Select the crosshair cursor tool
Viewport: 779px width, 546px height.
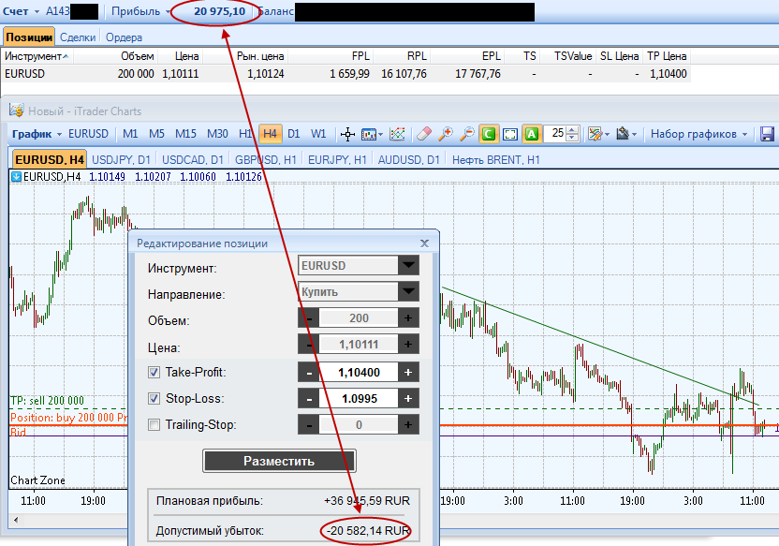point(347,134)
